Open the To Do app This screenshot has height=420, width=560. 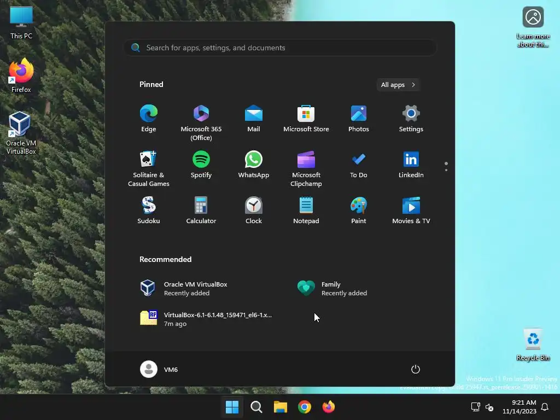pyautogui.click(x=359, y=165)
